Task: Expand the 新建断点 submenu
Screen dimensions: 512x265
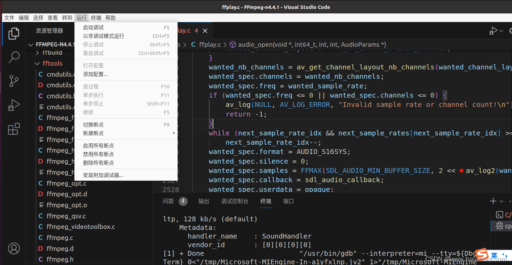Action: [126, 133]
